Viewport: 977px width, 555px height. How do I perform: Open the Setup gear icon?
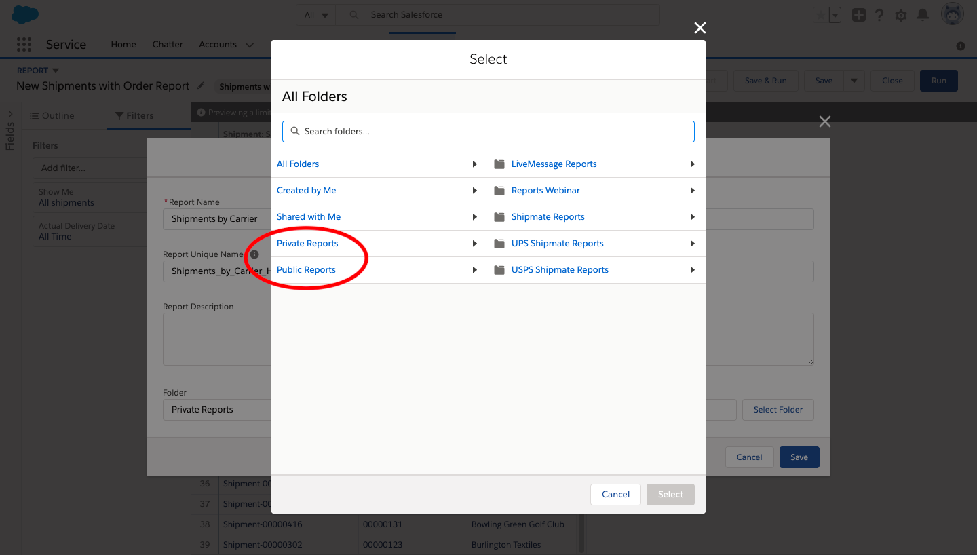point(901,15)
